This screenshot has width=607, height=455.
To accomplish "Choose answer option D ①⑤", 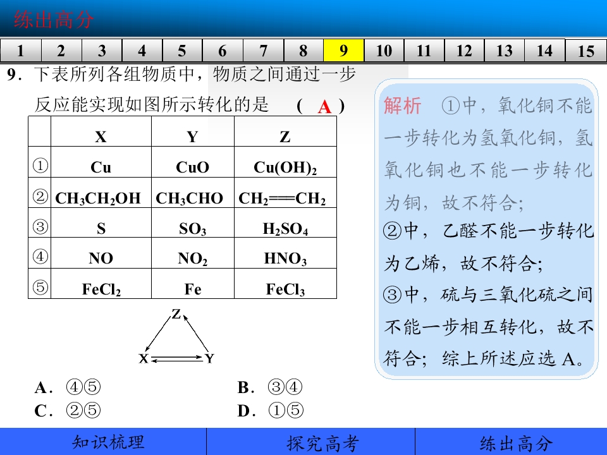I will tap(270, 410).
